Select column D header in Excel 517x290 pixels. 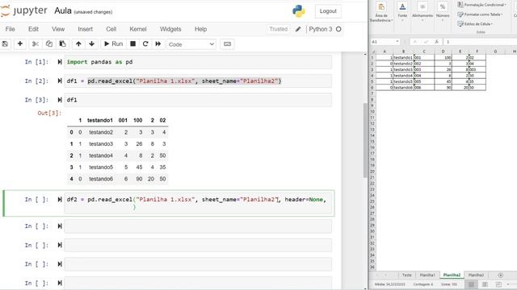443,52
